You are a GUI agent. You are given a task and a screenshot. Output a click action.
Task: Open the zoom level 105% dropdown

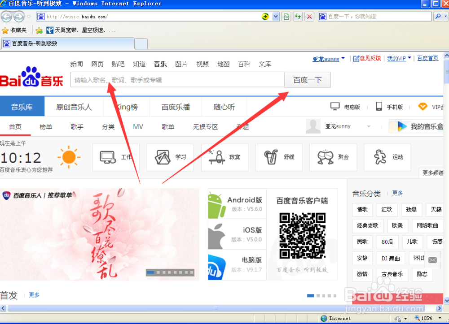(440, 318)
